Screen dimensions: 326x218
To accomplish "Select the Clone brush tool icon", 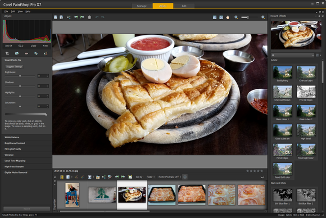I will (46, 53).
